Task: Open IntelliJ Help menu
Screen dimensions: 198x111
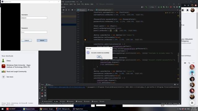Action: (92, 4)
